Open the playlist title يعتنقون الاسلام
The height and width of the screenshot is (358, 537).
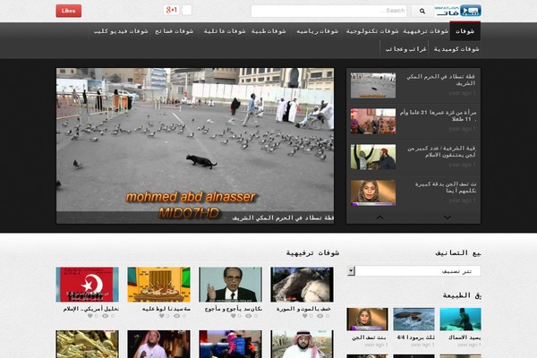(441, 152)
